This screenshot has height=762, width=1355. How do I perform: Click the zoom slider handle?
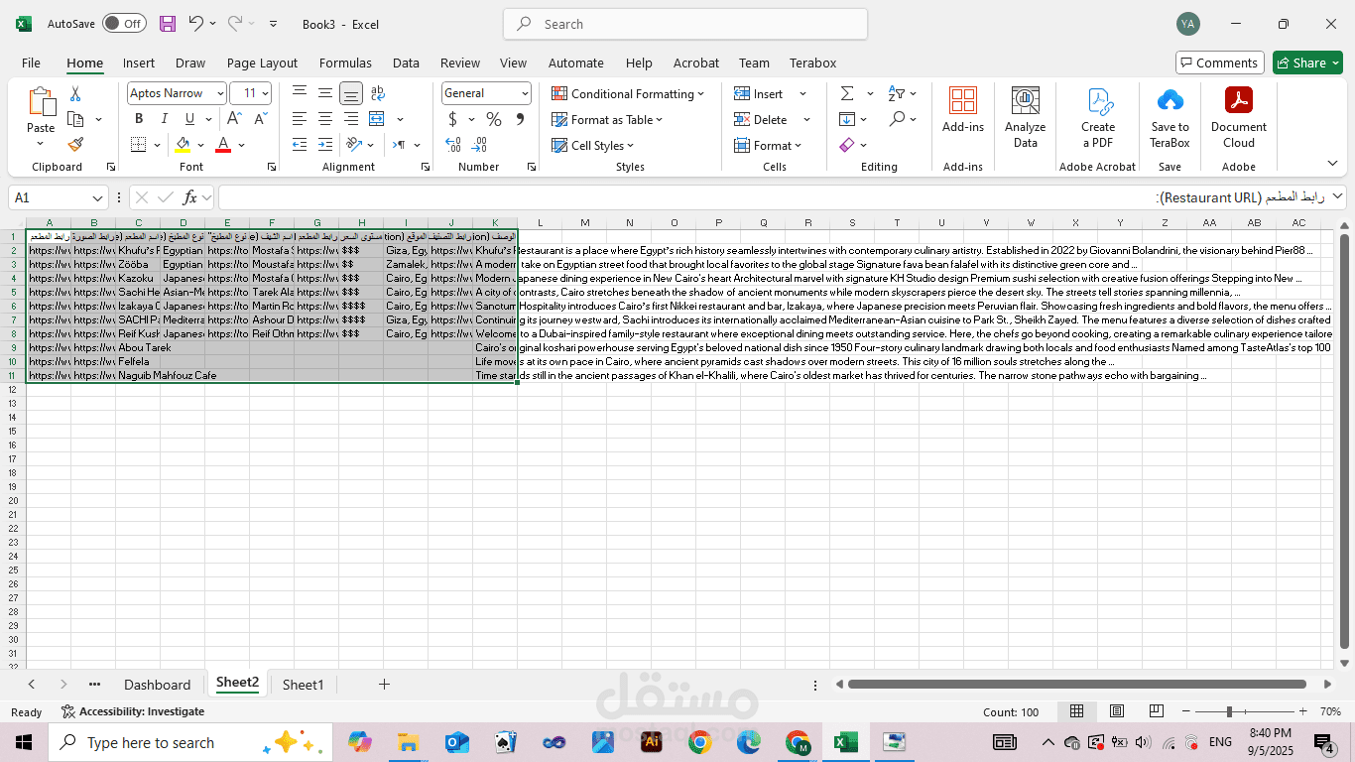coord(1229,711)
